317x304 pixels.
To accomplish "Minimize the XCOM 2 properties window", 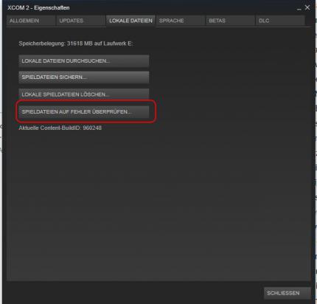I will click(299, 8).
